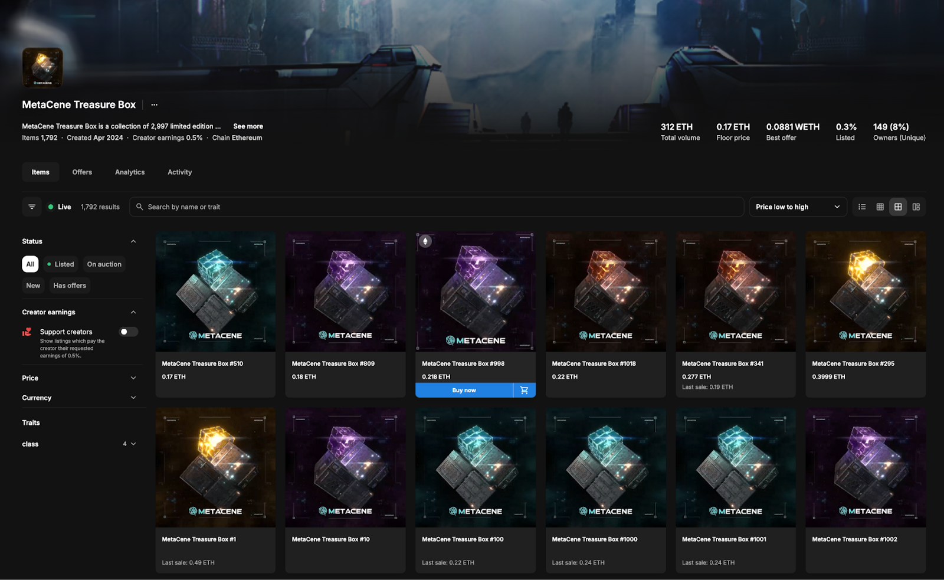This screenshot has height=580, width=944.
Task: Open MetaCene Treasure Box #510 title
Action: (x=202, y=363)
